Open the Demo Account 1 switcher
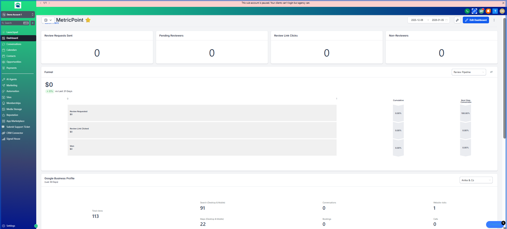Screen dimensions: 507x229 point(18,15)
